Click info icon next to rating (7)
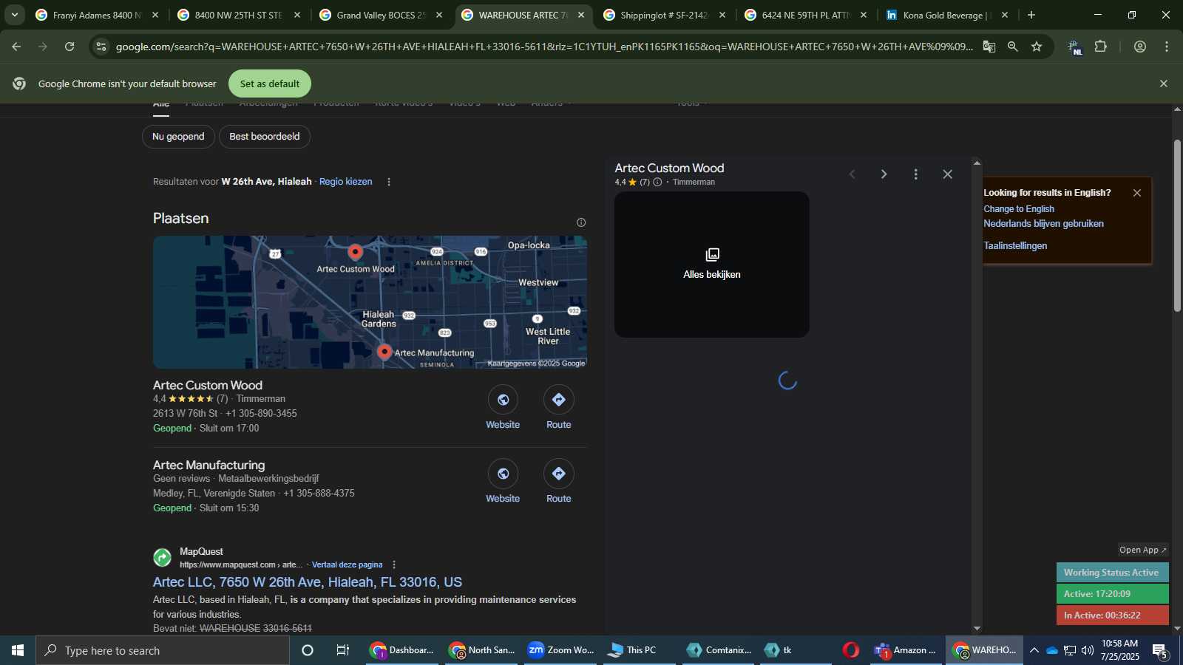 pyautogui.click(x=657, y=182)
